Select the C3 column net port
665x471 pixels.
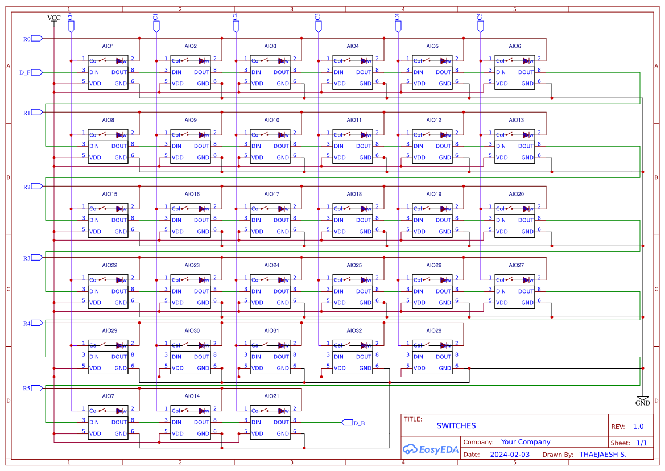318,26
